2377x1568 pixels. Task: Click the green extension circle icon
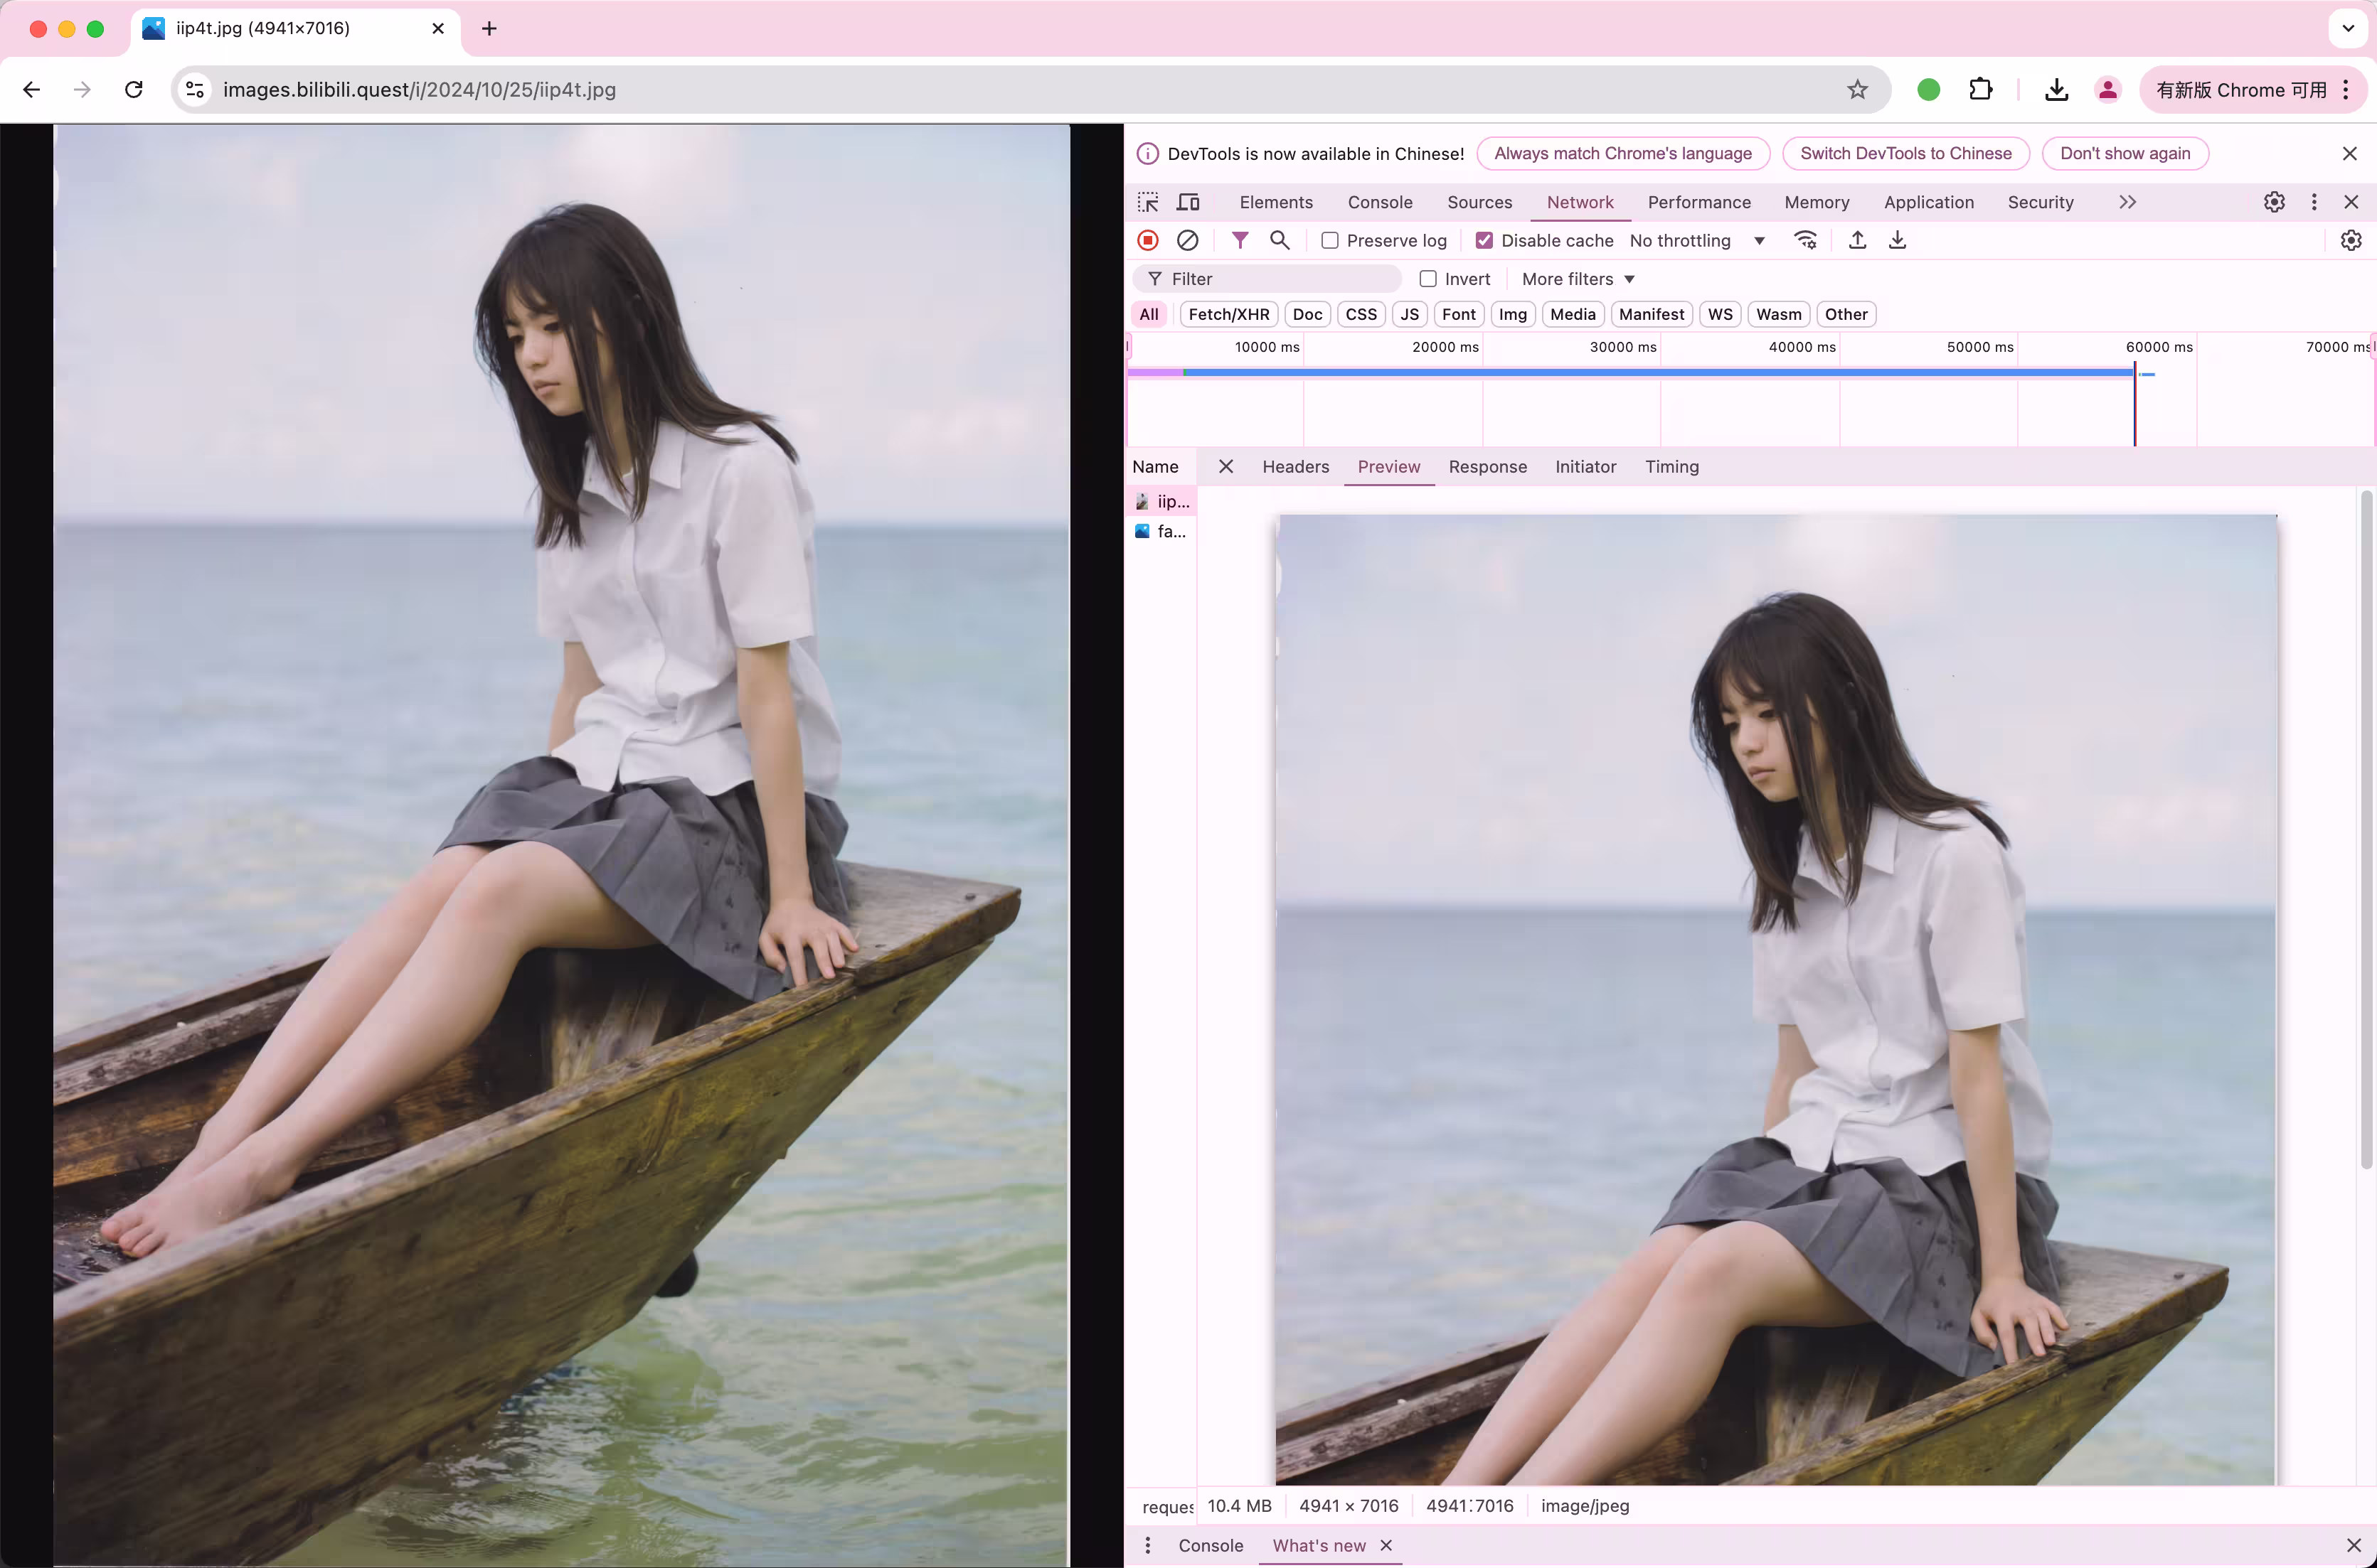coord(1929,90)
